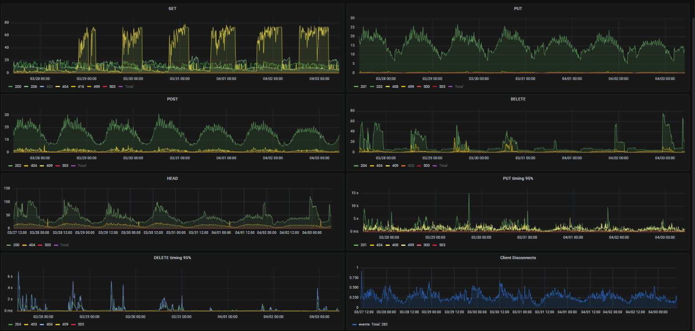Expand the Client Disconnects panel title menu

pos(518,257)
